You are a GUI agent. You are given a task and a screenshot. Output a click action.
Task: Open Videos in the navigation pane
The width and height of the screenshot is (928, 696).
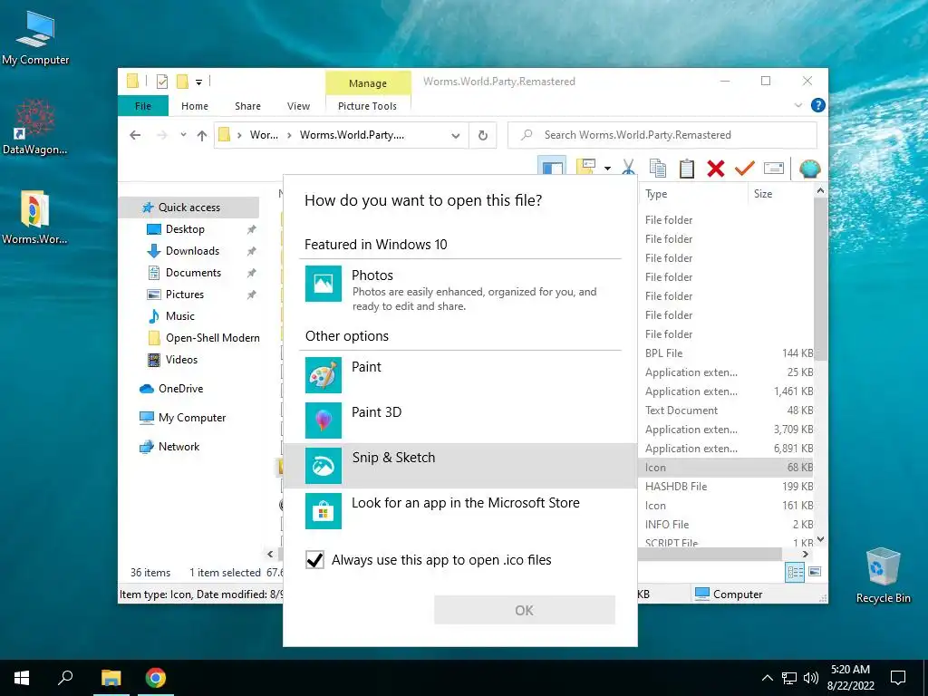click(x=181, y=360)
